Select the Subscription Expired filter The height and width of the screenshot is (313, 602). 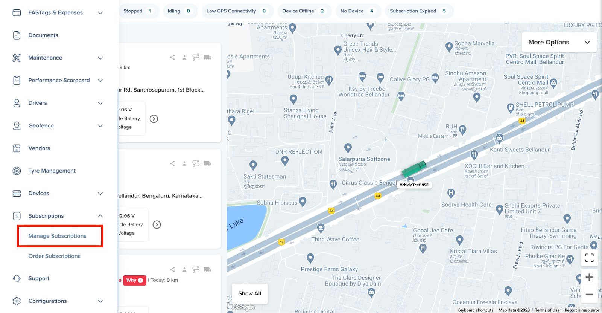coord(419,11)
